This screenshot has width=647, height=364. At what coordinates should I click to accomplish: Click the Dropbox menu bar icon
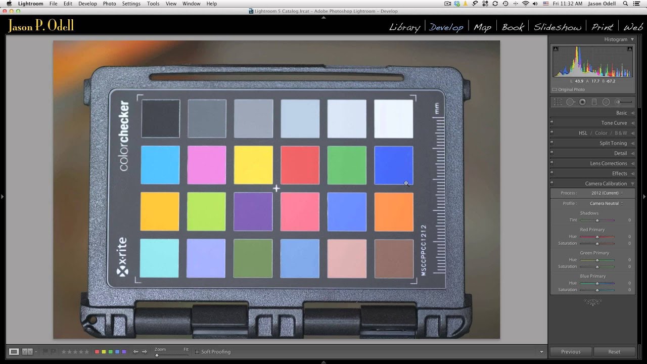coord(457,4)
